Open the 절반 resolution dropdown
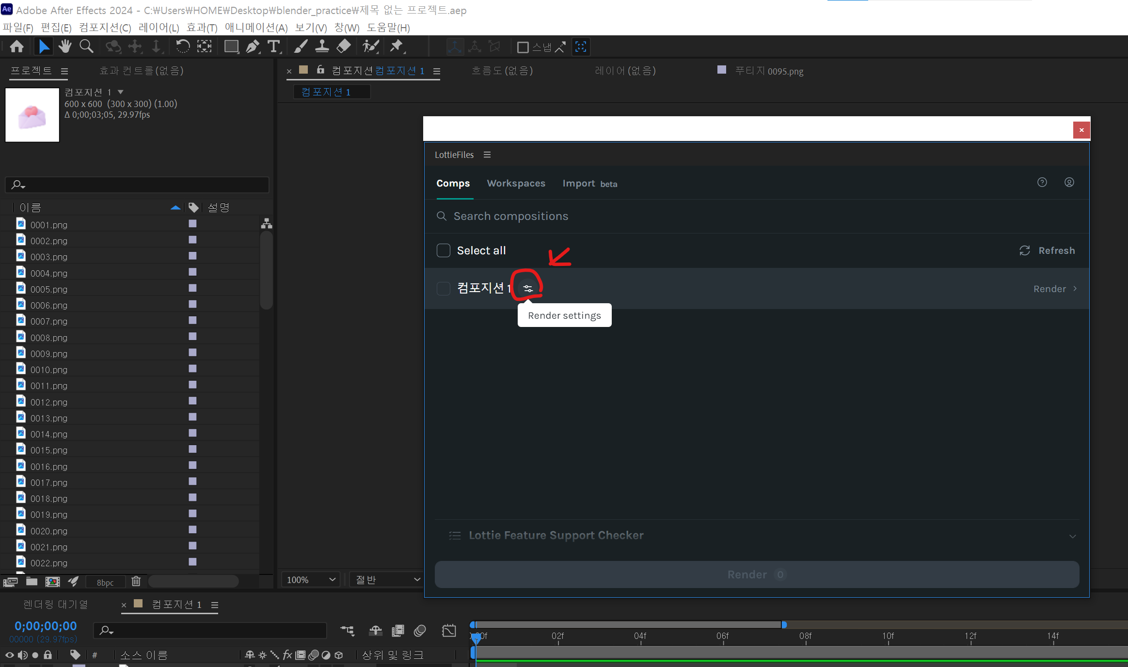 (387, 580)
